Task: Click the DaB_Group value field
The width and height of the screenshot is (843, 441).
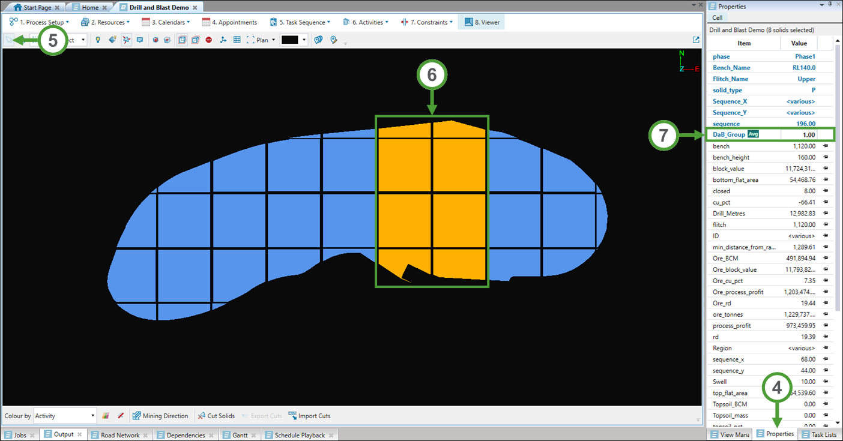Action: tap(799, 135)
